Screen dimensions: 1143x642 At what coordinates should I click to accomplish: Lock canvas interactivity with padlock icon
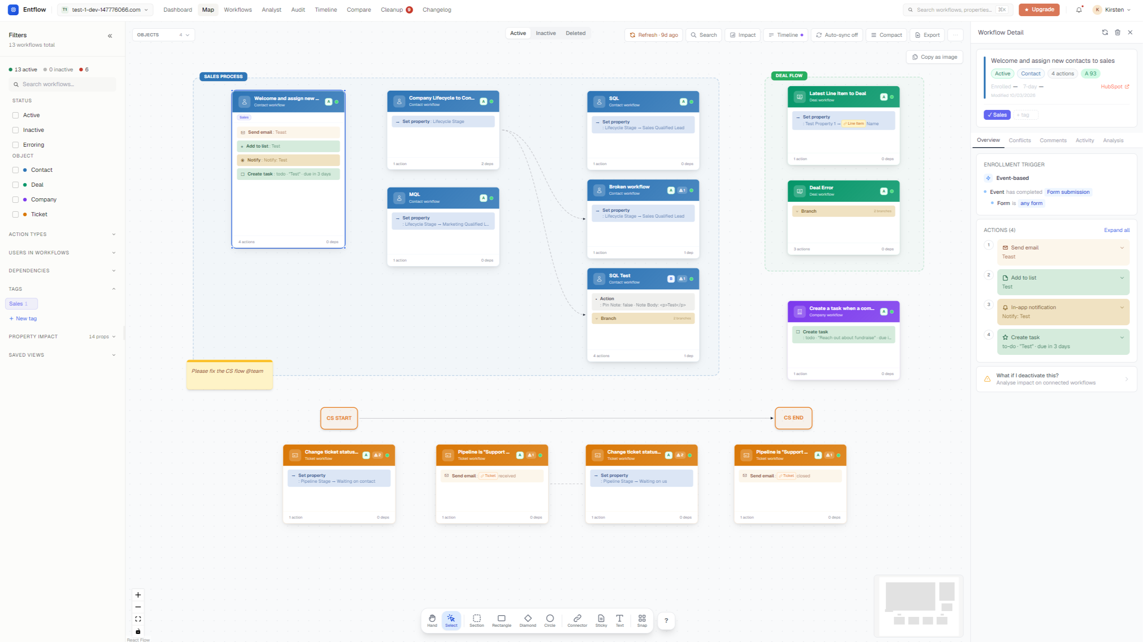click(138, 631)
